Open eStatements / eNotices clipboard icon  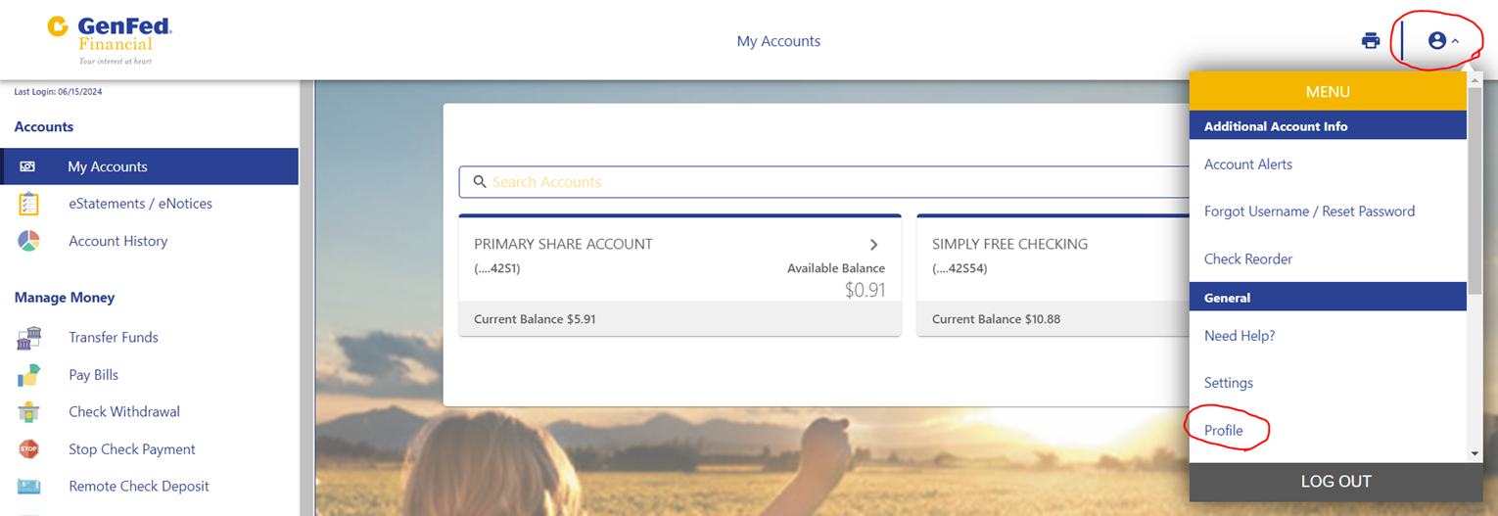click(28, 204)
